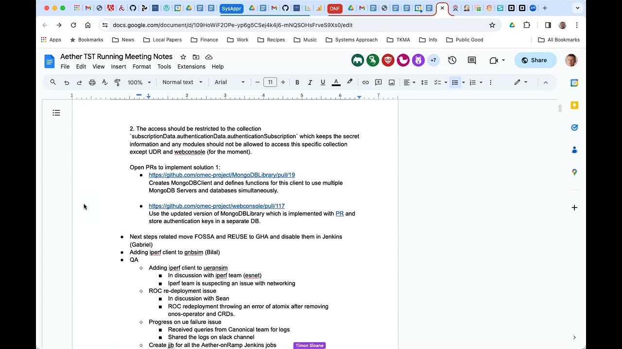The image size is (622, 349).
Task: Open the View menu
Action: tap(99, 66)
